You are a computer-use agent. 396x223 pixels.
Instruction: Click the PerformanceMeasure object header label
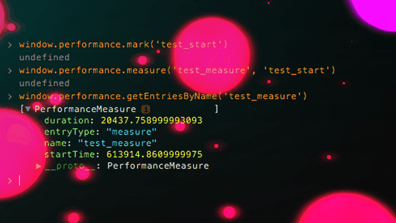coord(85,109)
